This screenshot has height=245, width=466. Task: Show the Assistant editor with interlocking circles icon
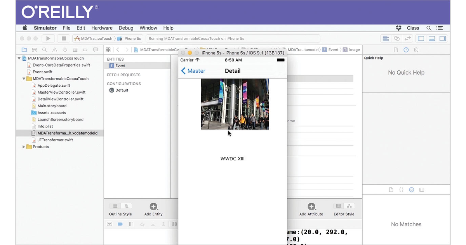pyautogui.click(x=396, y=38)
